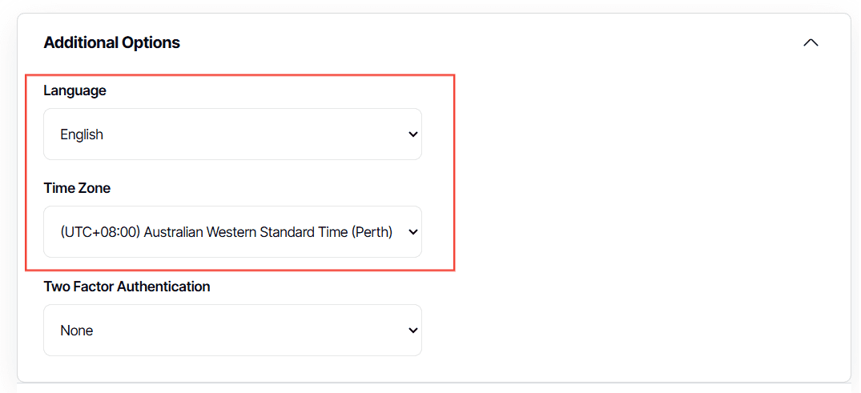This screenshot has width=861, height=393.
Task: Collapse the Additional Options section chevron
Action: (811, 42)
